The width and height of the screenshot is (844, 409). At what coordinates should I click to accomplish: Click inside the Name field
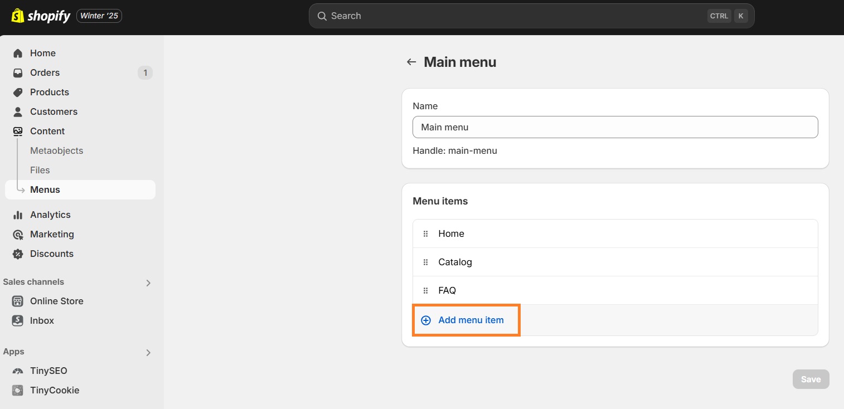615,127
